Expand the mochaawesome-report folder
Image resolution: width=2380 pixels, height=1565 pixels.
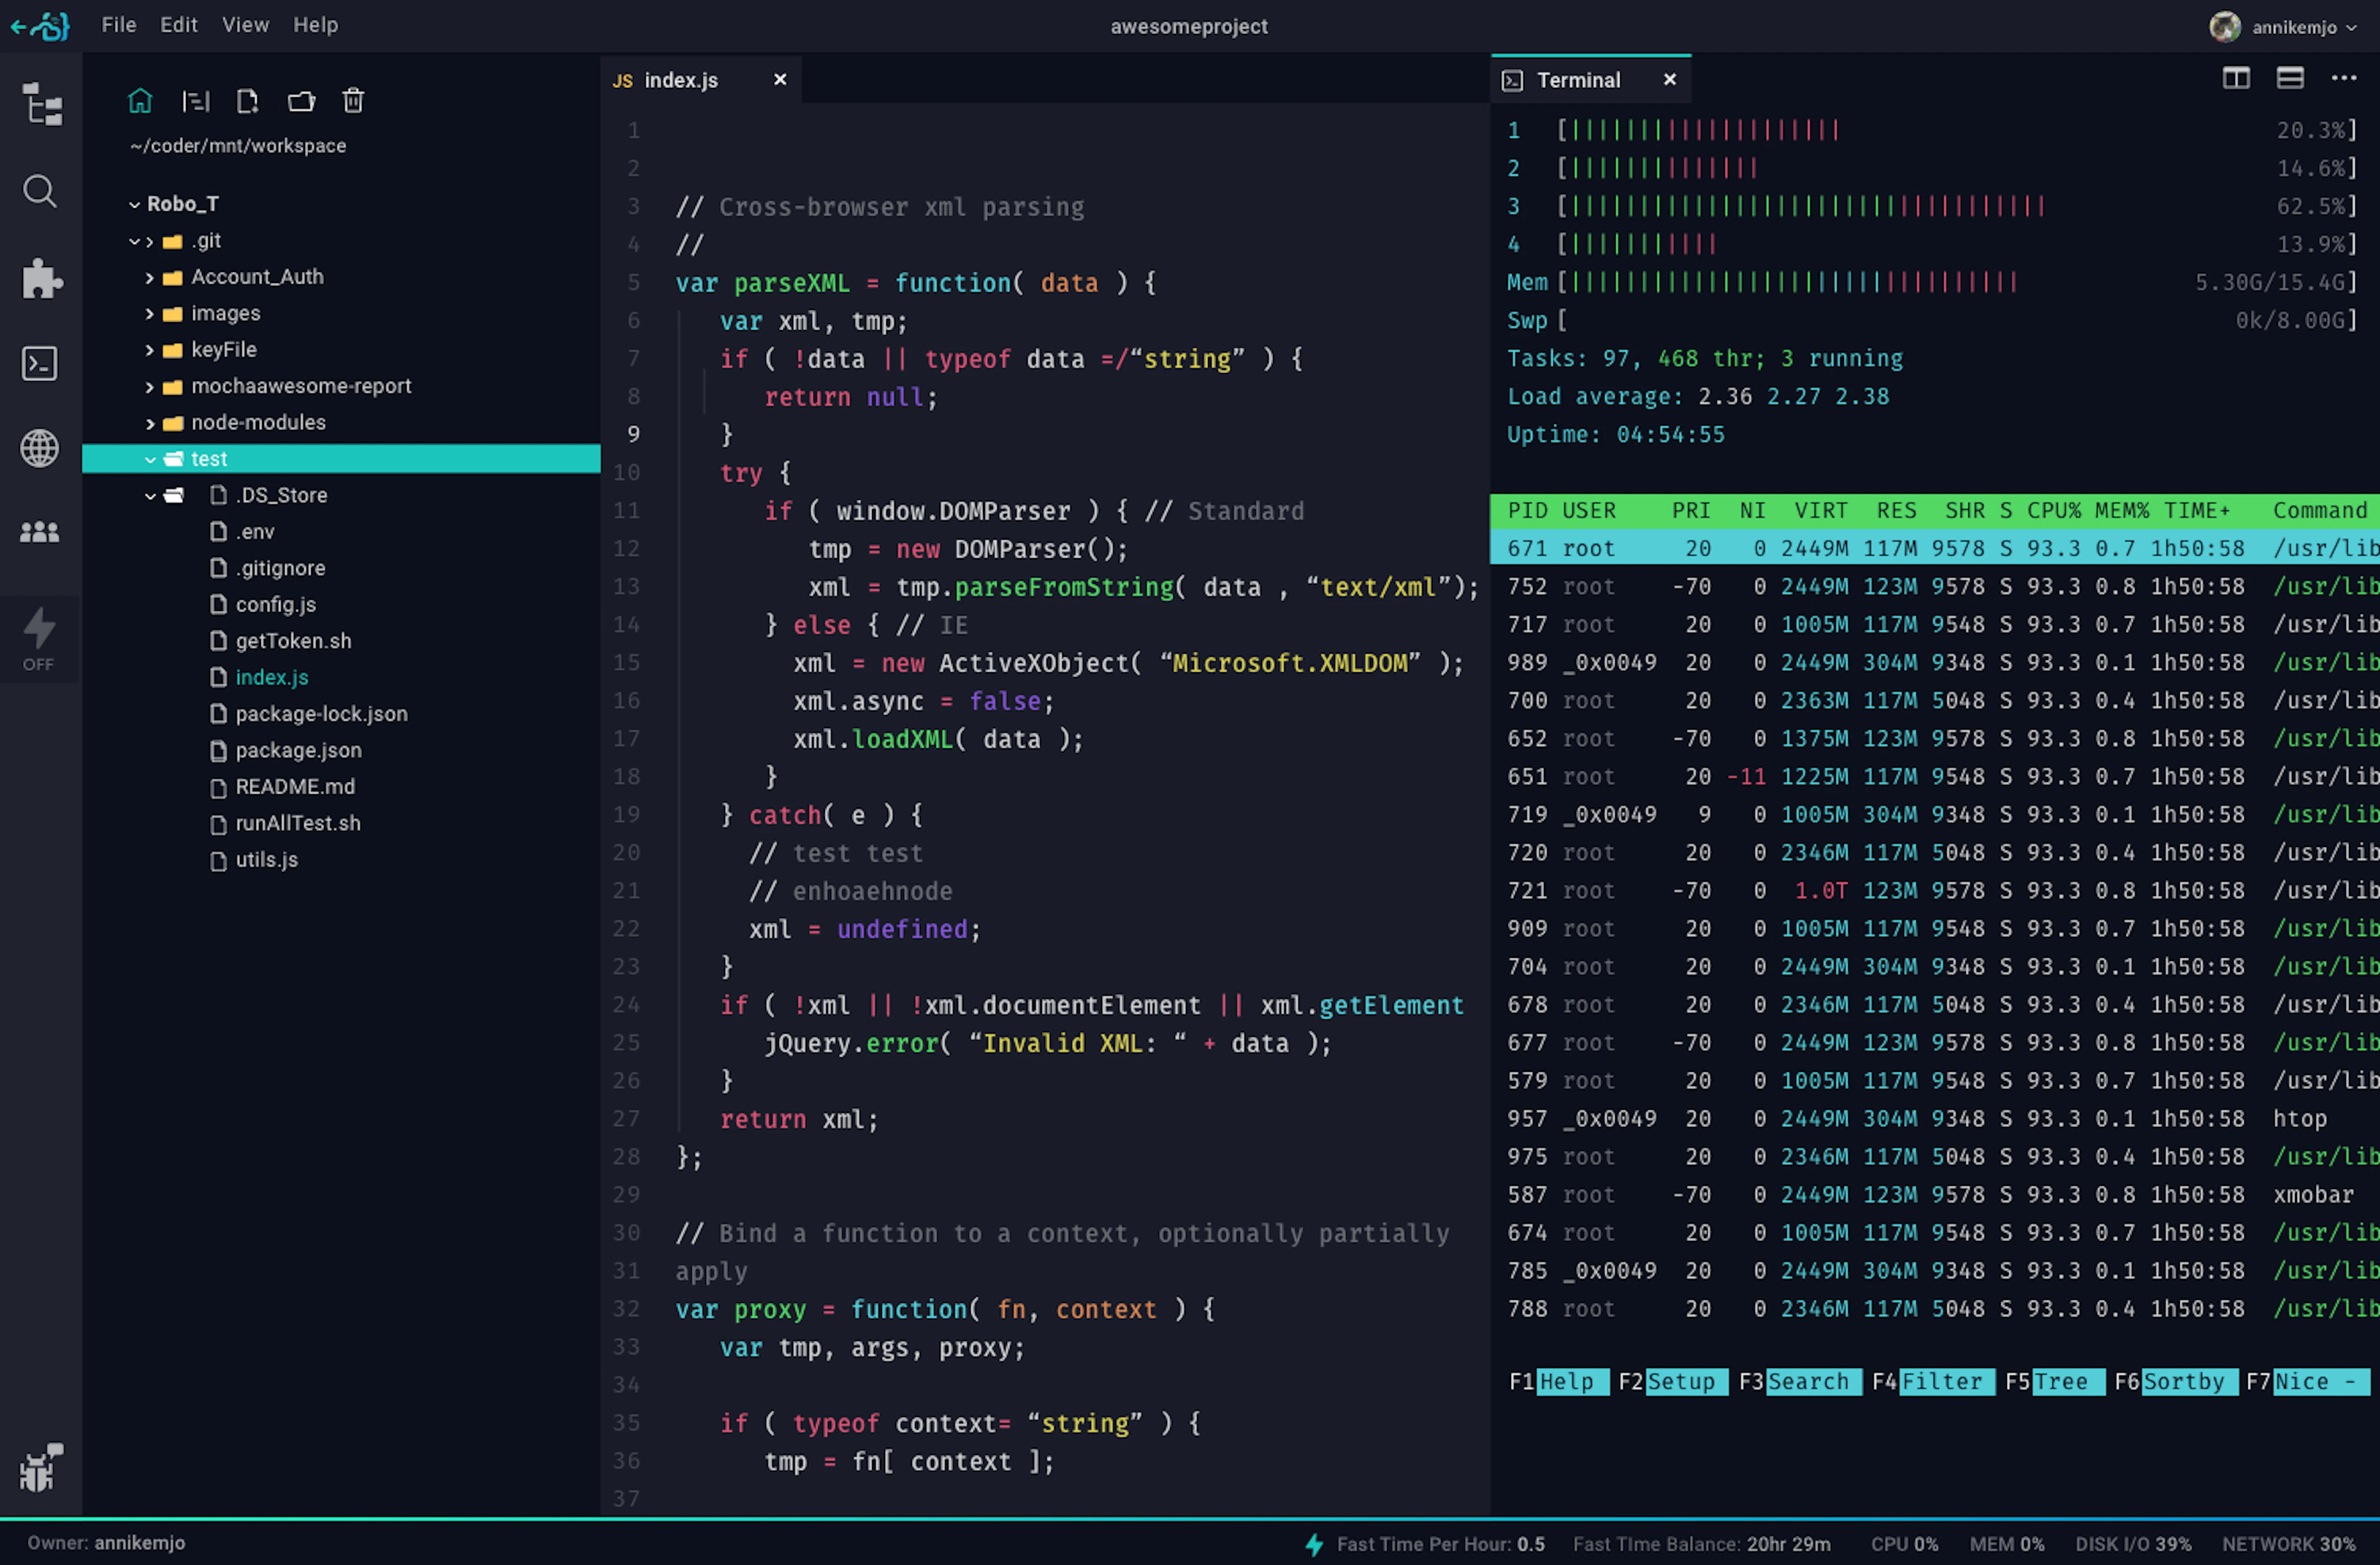pos(150,387)
